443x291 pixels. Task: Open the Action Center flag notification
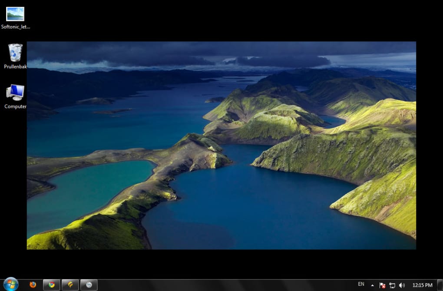point(382,285)
